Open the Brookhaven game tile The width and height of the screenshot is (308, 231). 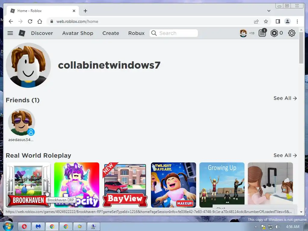coord(28,185)
